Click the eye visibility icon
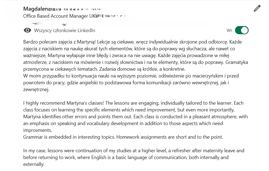This screenshot has width=269, height=171. (x=27, y=30)
